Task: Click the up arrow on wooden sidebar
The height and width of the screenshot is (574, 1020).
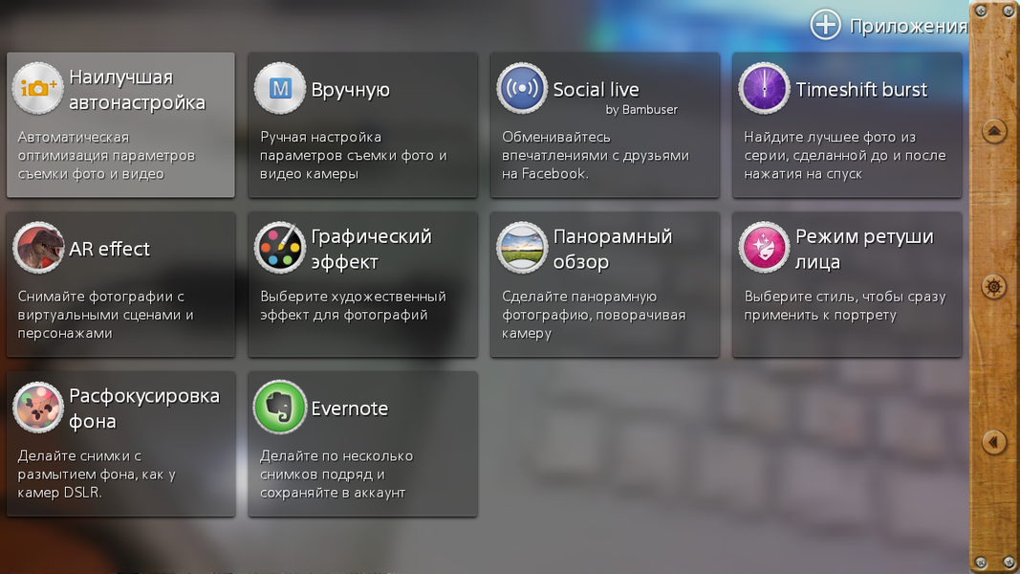Action: (994, 131)
